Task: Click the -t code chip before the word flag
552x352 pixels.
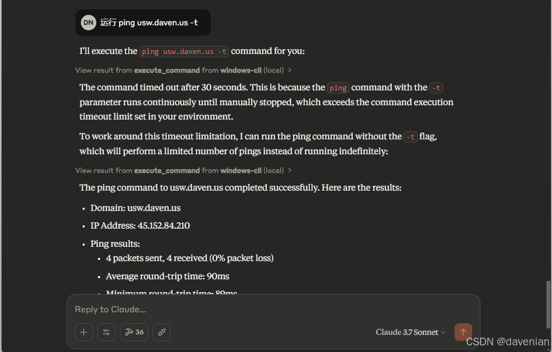Action: tap(411, 137)
